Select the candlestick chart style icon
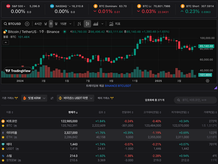 tap(87, 24)
